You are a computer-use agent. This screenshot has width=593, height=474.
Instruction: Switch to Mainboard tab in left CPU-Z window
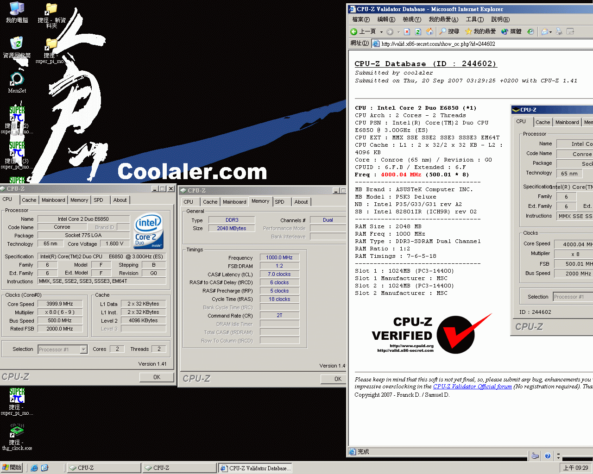coord(53,200)
